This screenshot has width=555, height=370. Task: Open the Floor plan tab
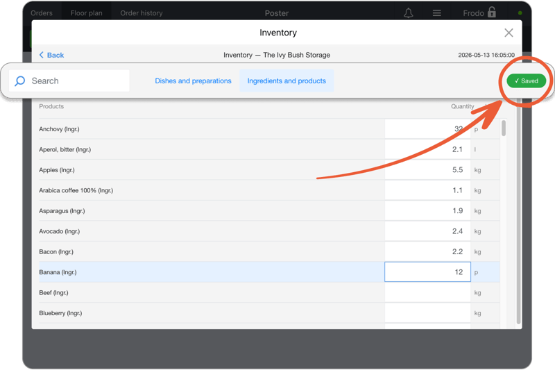[x=86, y=13]
